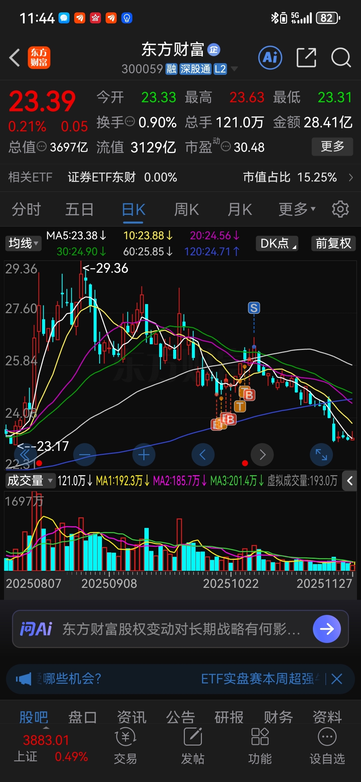Tap the blue S sell marker

(254, 308)
